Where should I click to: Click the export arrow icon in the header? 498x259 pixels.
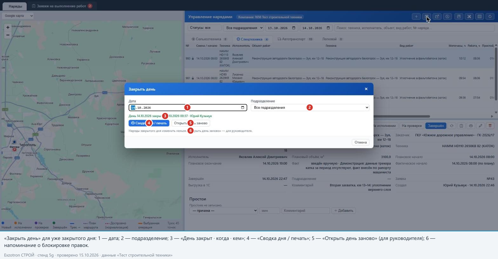437,17
